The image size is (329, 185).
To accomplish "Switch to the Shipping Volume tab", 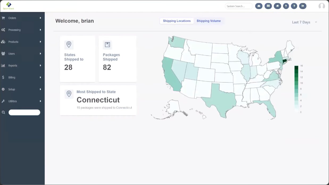I will (209, 21).
